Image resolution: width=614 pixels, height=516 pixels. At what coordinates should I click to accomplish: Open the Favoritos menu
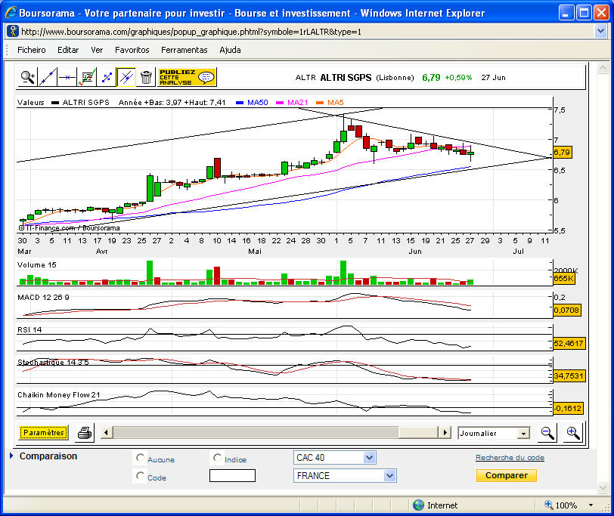[132, 50]
